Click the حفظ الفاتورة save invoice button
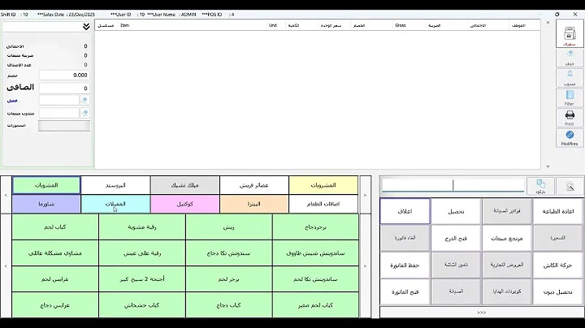The height and width of the screenshot is (328, 585). [405, 265]
